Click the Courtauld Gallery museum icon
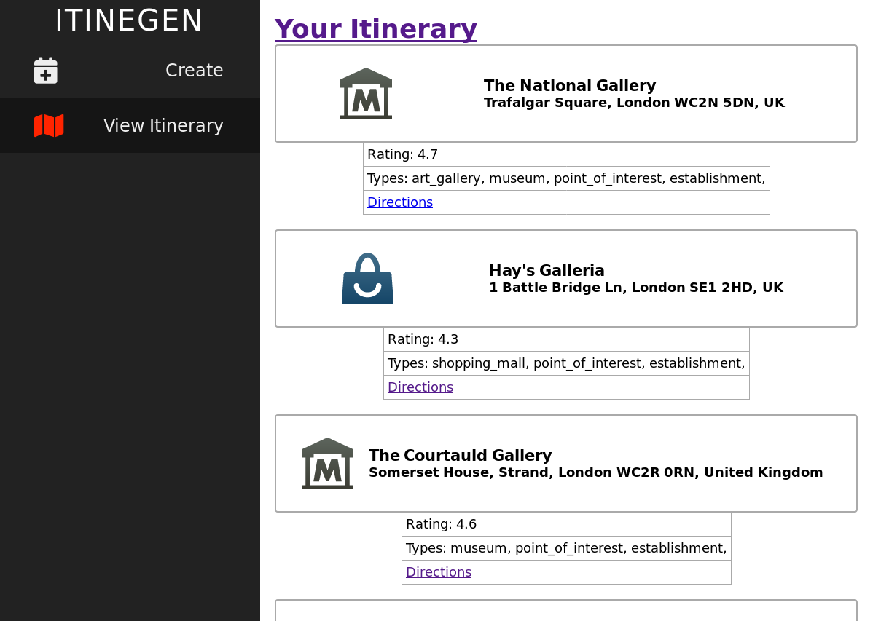 [x=327, y=463]
